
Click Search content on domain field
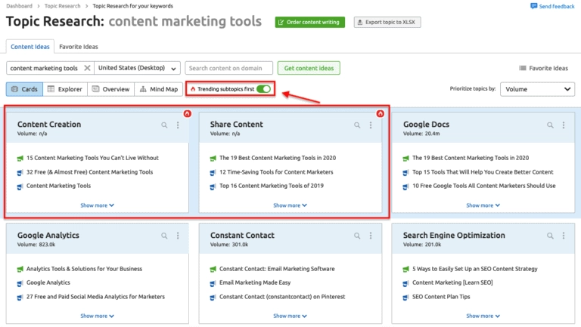pyautogui.click(x=228, y=68)
